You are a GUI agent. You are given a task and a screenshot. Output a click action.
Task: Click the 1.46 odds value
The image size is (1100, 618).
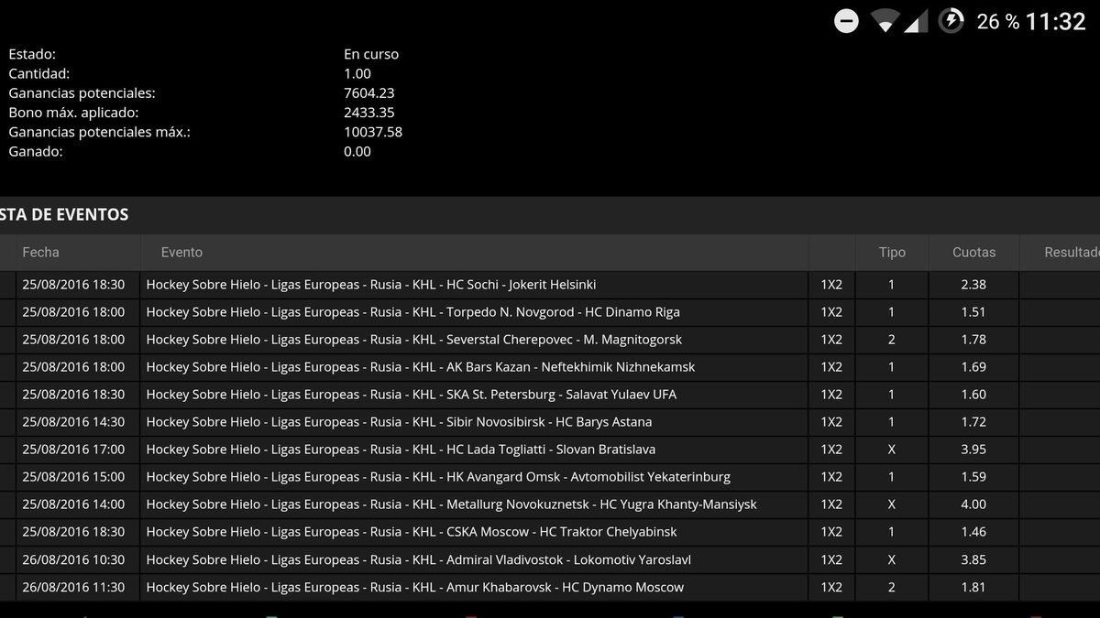click(x=973, y=532)
